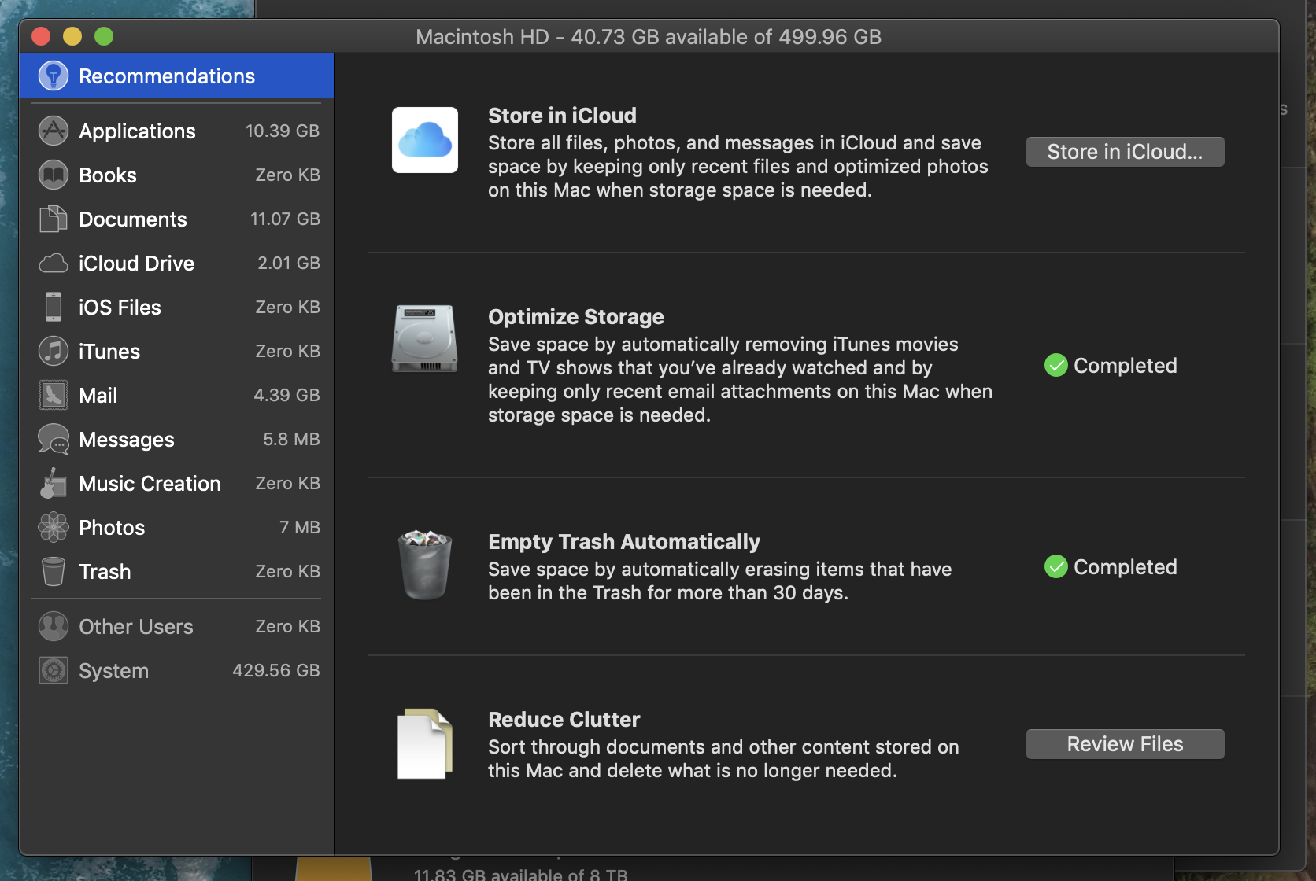Click the Empty Trash Automatically heading

click(x=624, y=542)
